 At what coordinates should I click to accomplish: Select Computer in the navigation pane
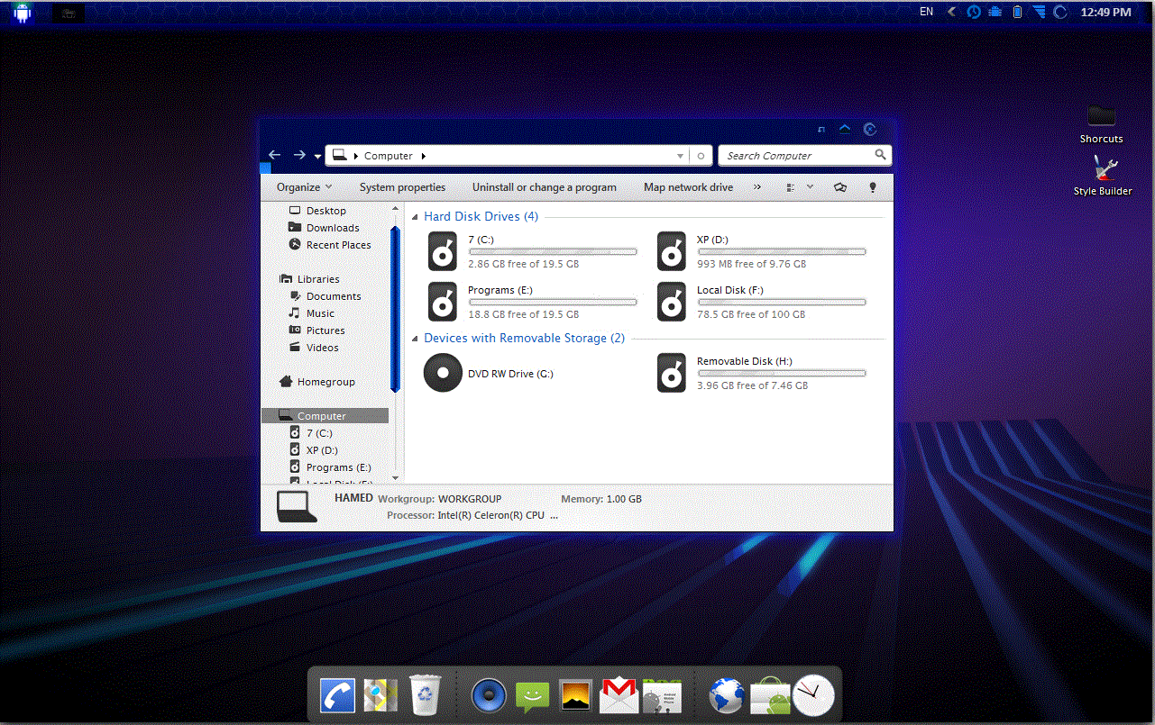click(x=325, y=416)
